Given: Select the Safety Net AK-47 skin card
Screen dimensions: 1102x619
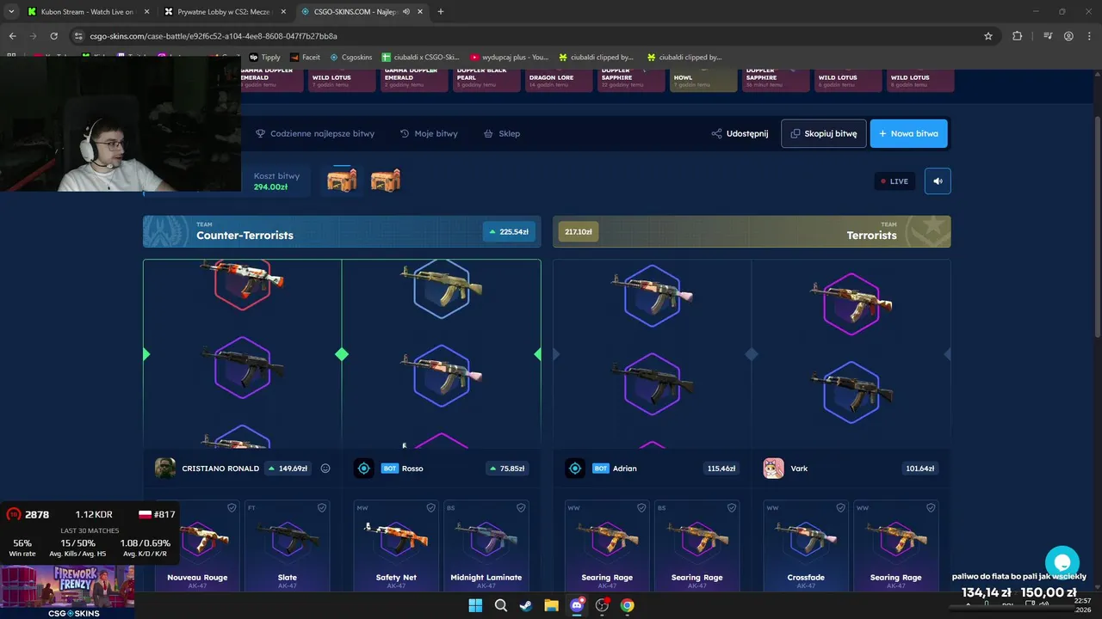Looking at the screenshot, I should [x=396, y=545].
